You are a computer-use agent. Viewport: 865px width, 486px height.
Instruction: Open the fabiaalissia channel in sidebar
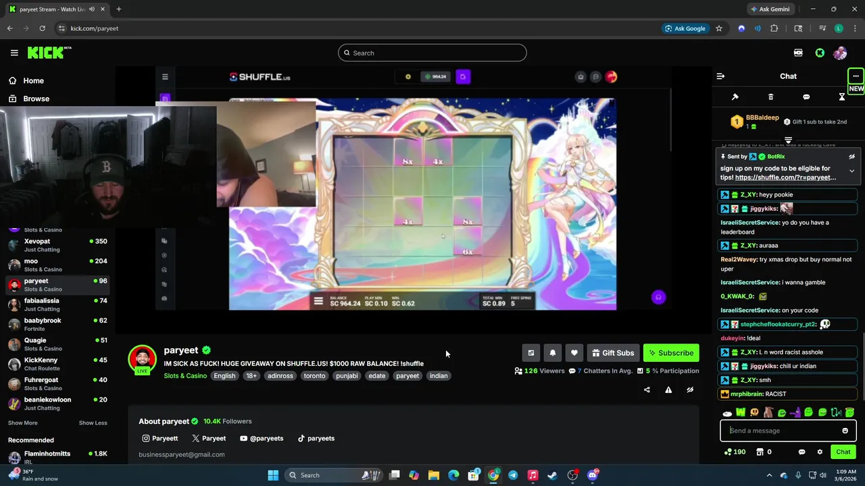click(57, 304)
